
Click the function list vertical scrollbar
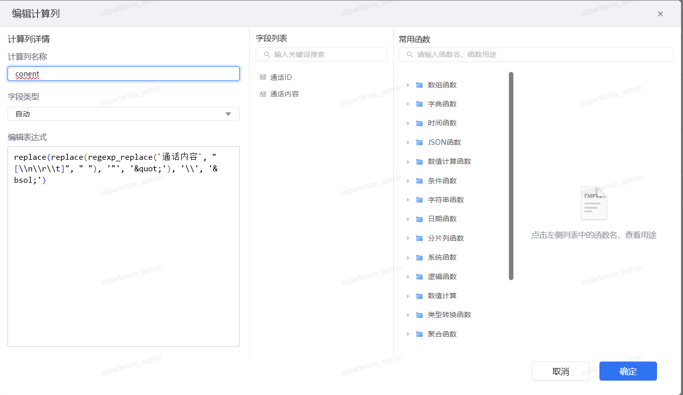click(x=511, y=176)
